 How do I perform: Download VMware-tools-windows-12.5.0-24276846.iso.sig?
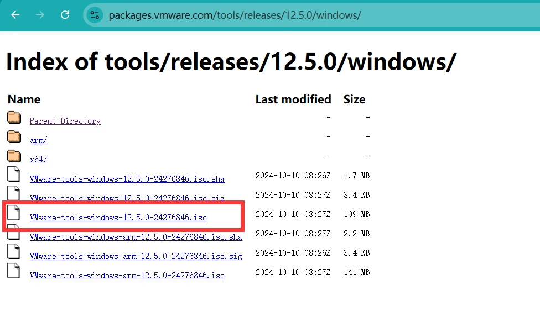(127, 198)
